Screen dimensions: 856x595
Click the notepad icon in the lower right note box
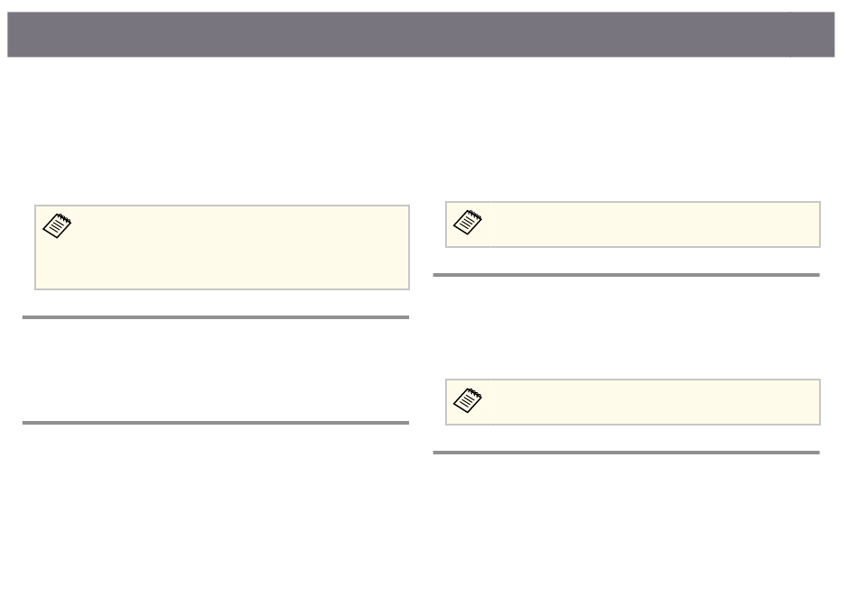click(x=468, y=400)
